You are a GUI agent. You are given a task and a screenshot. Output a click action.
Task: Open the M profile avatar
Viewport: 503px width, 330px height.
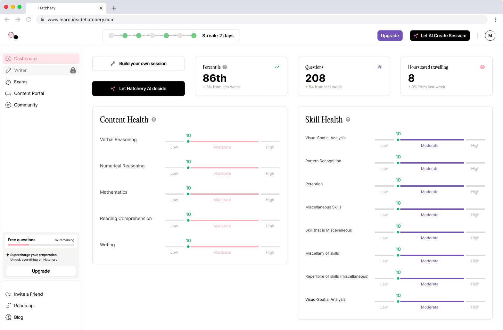[490, 36]
